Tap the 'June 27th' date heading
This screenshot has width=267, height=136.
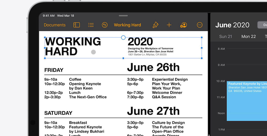pyautogui.click(x=153, y=111)
